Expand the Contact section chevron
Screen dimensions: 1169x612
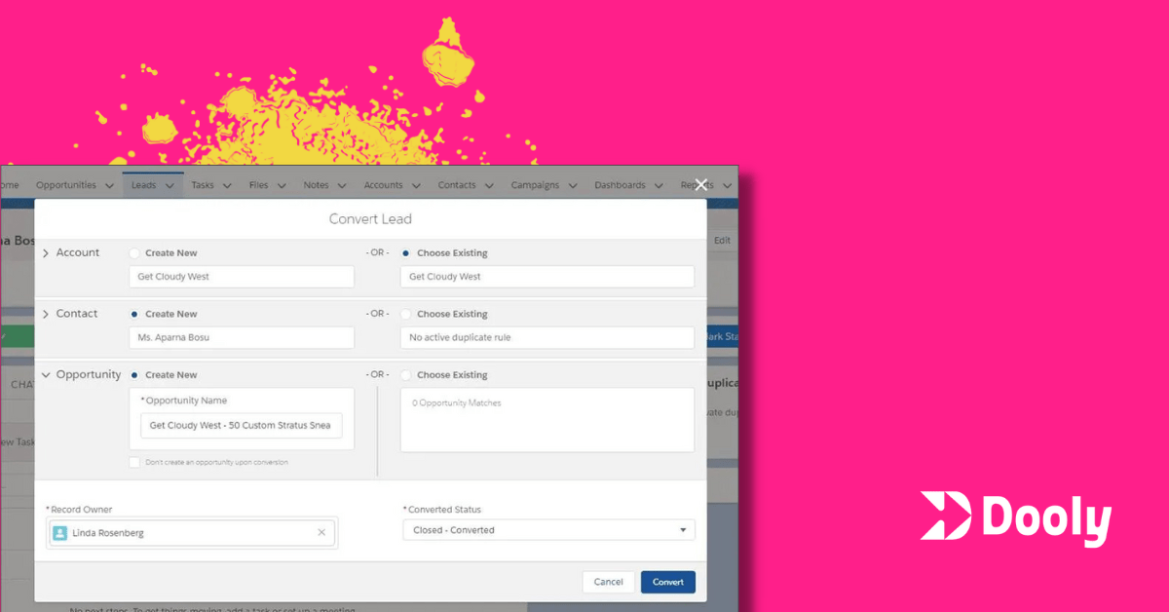click(x=45, y=313)
